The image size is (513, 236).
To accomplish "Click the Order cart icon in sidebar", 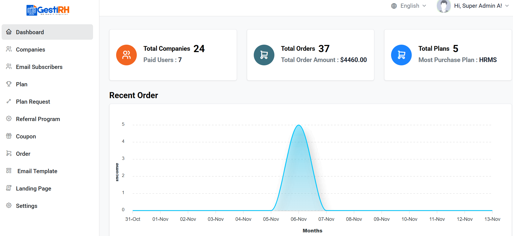I will point(9,153).
